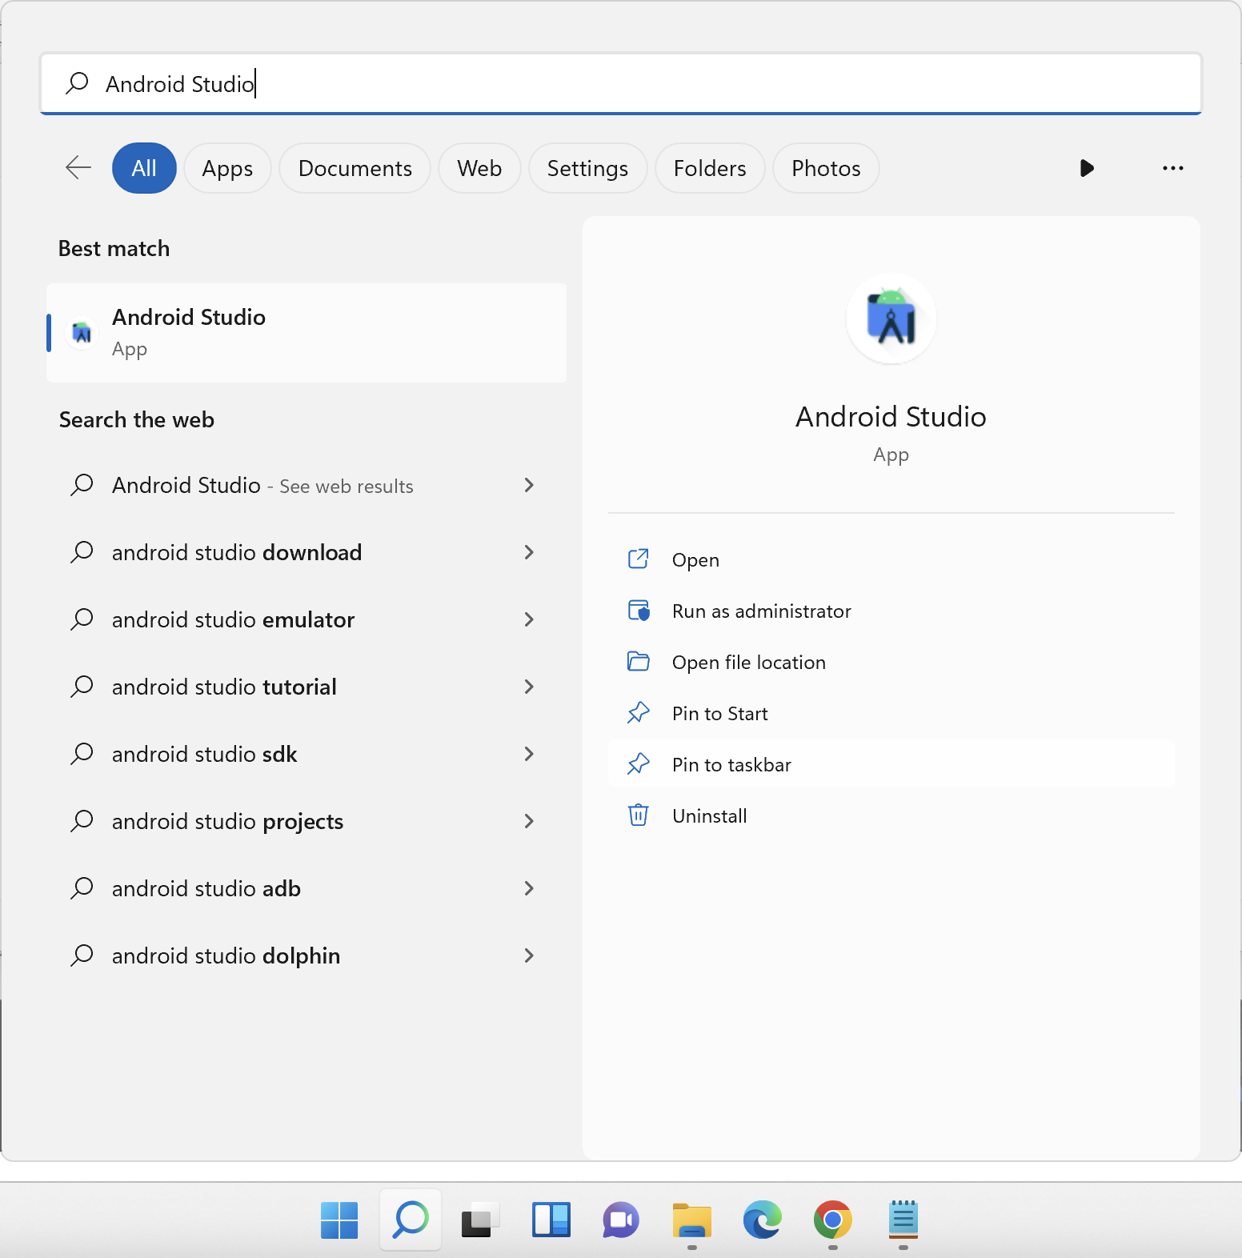Expand chevron for 'android studio adb'

(529, 888)
